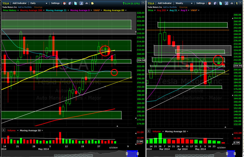Screen dimensions: 244x157
Task: Click the camera snapshot icon in Weekly chart
Action: pos(232,3)
